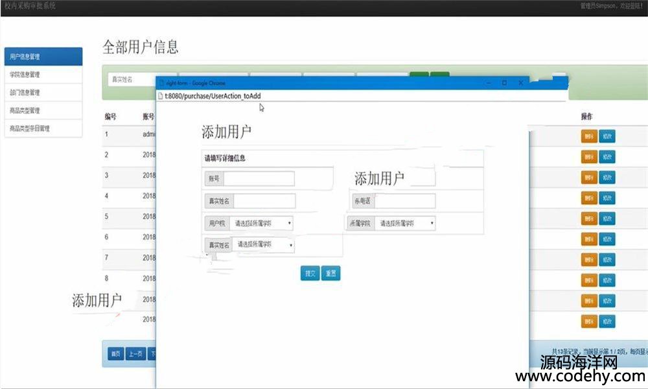The image size is (648, 389).
Task: Close the right-form Chrome popup window
Action: (521, 83)
